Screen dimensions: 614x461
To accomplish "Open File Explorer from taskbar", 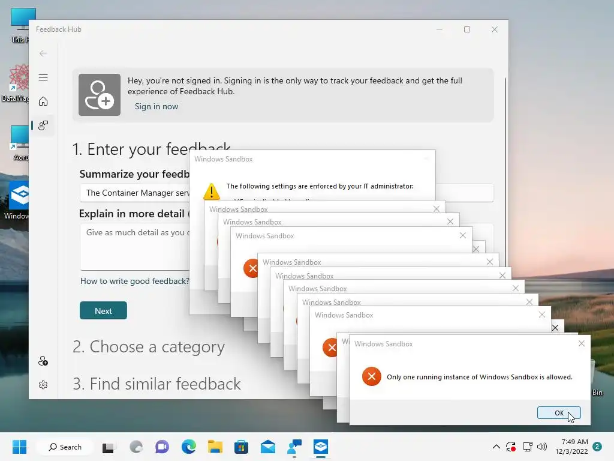I will [x=215, y=447].
